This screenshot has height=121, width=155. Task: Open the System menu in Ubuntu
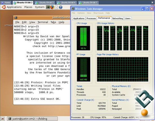tap(40, 7)
